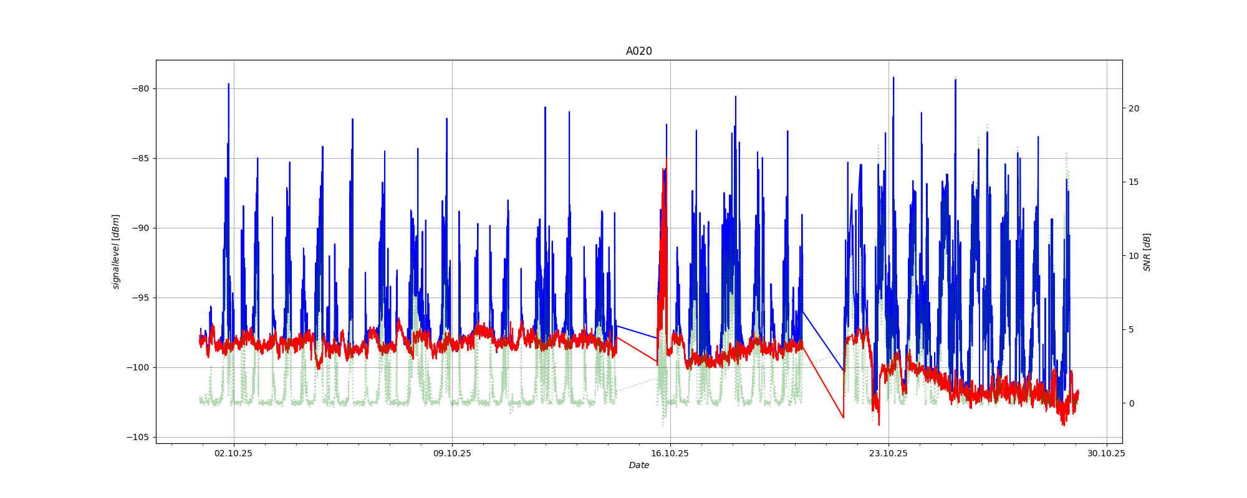This screenshot has height=498, width=1247.
Task: Select the 09.10.25 date tick label
Action: [x=452, y=453]
